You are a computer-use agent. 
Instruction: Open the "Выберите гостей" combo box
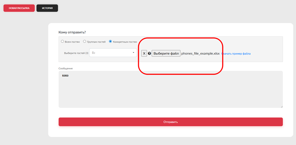coord(113,53)
